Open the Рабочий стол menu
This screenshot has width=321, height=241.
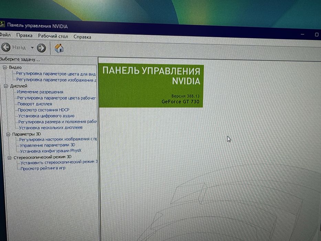[x=53, y=36]
